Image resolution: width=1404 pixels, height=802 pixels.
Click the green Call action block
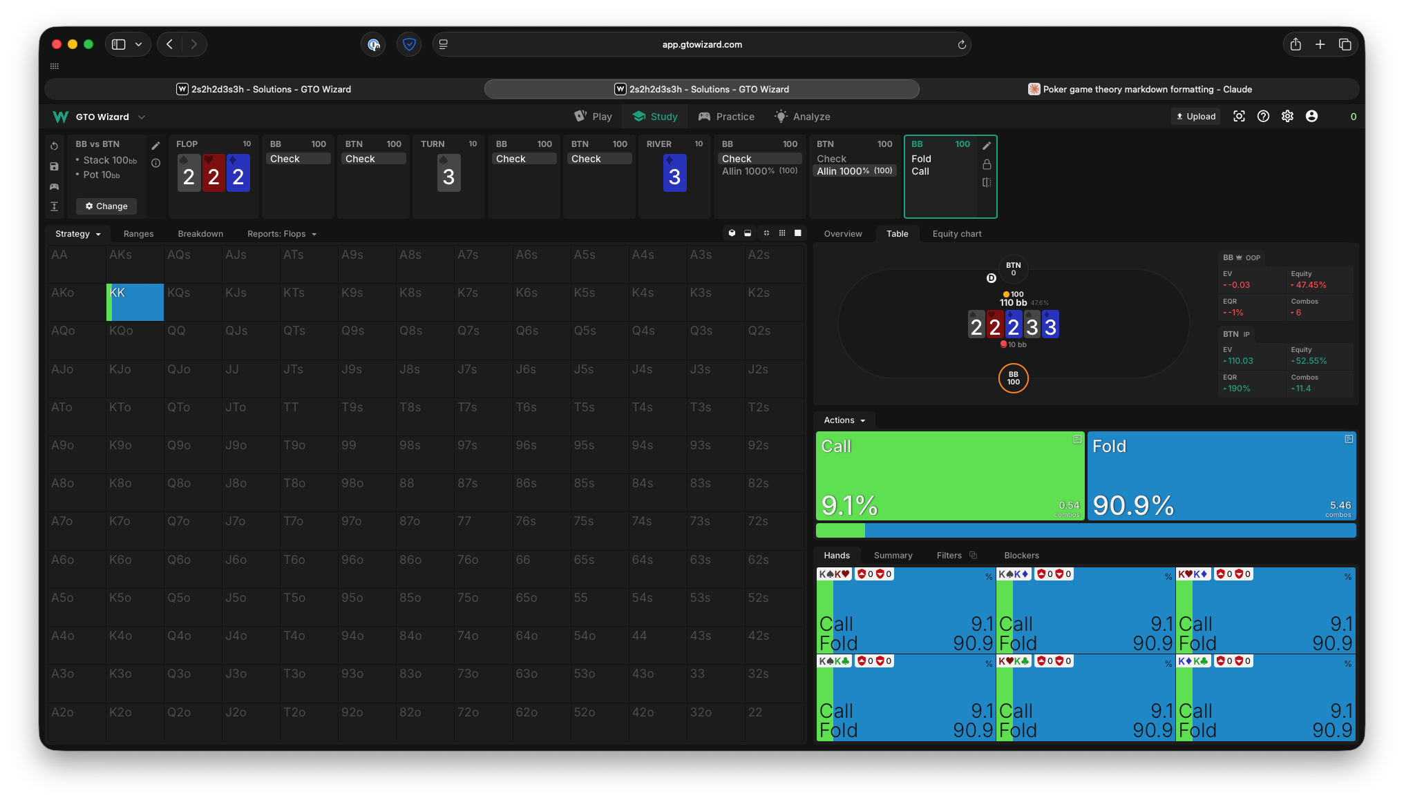(949, 476)
